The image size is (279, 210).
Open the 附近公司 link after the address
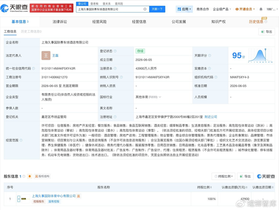(211, 117)
